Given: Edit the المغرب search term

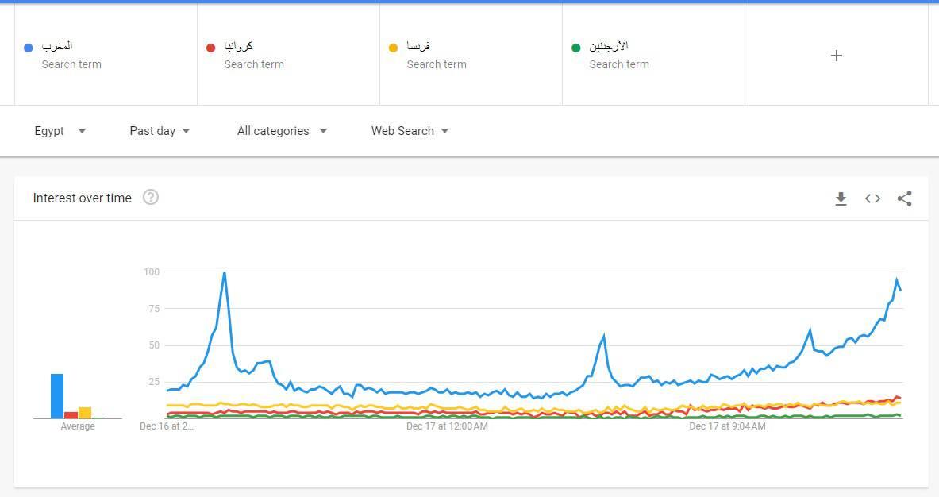Looking at the screenshot, I should point(57,46).
